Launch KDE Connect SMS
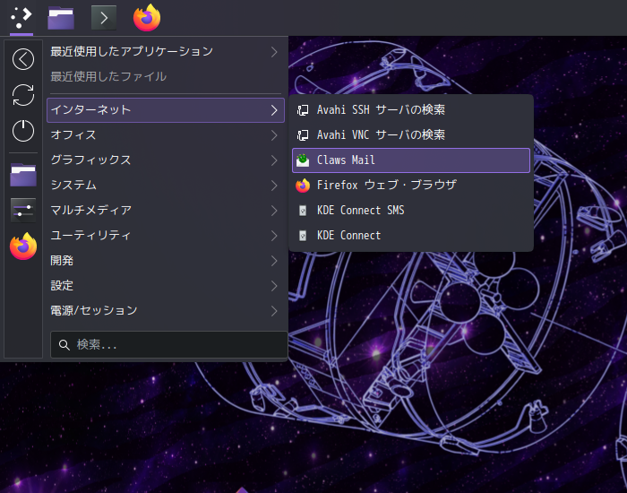 click(411, 211)
